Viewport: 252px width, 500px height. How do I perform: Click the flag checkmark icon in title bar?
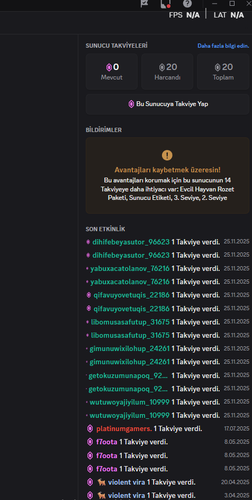tap(145, 4)
